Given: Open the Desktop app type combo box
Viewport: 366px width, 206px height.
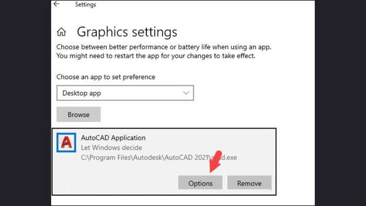Looking at the screenshot, I should pos(125,93).
